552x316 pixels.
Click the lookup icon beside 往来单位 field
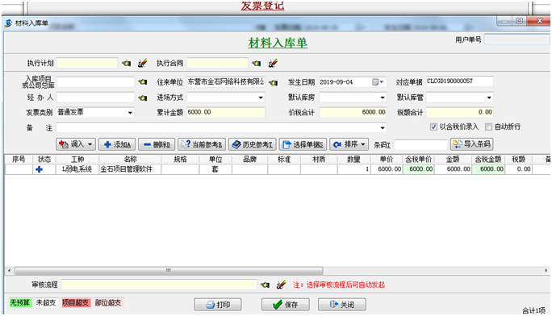coord(273,82)
